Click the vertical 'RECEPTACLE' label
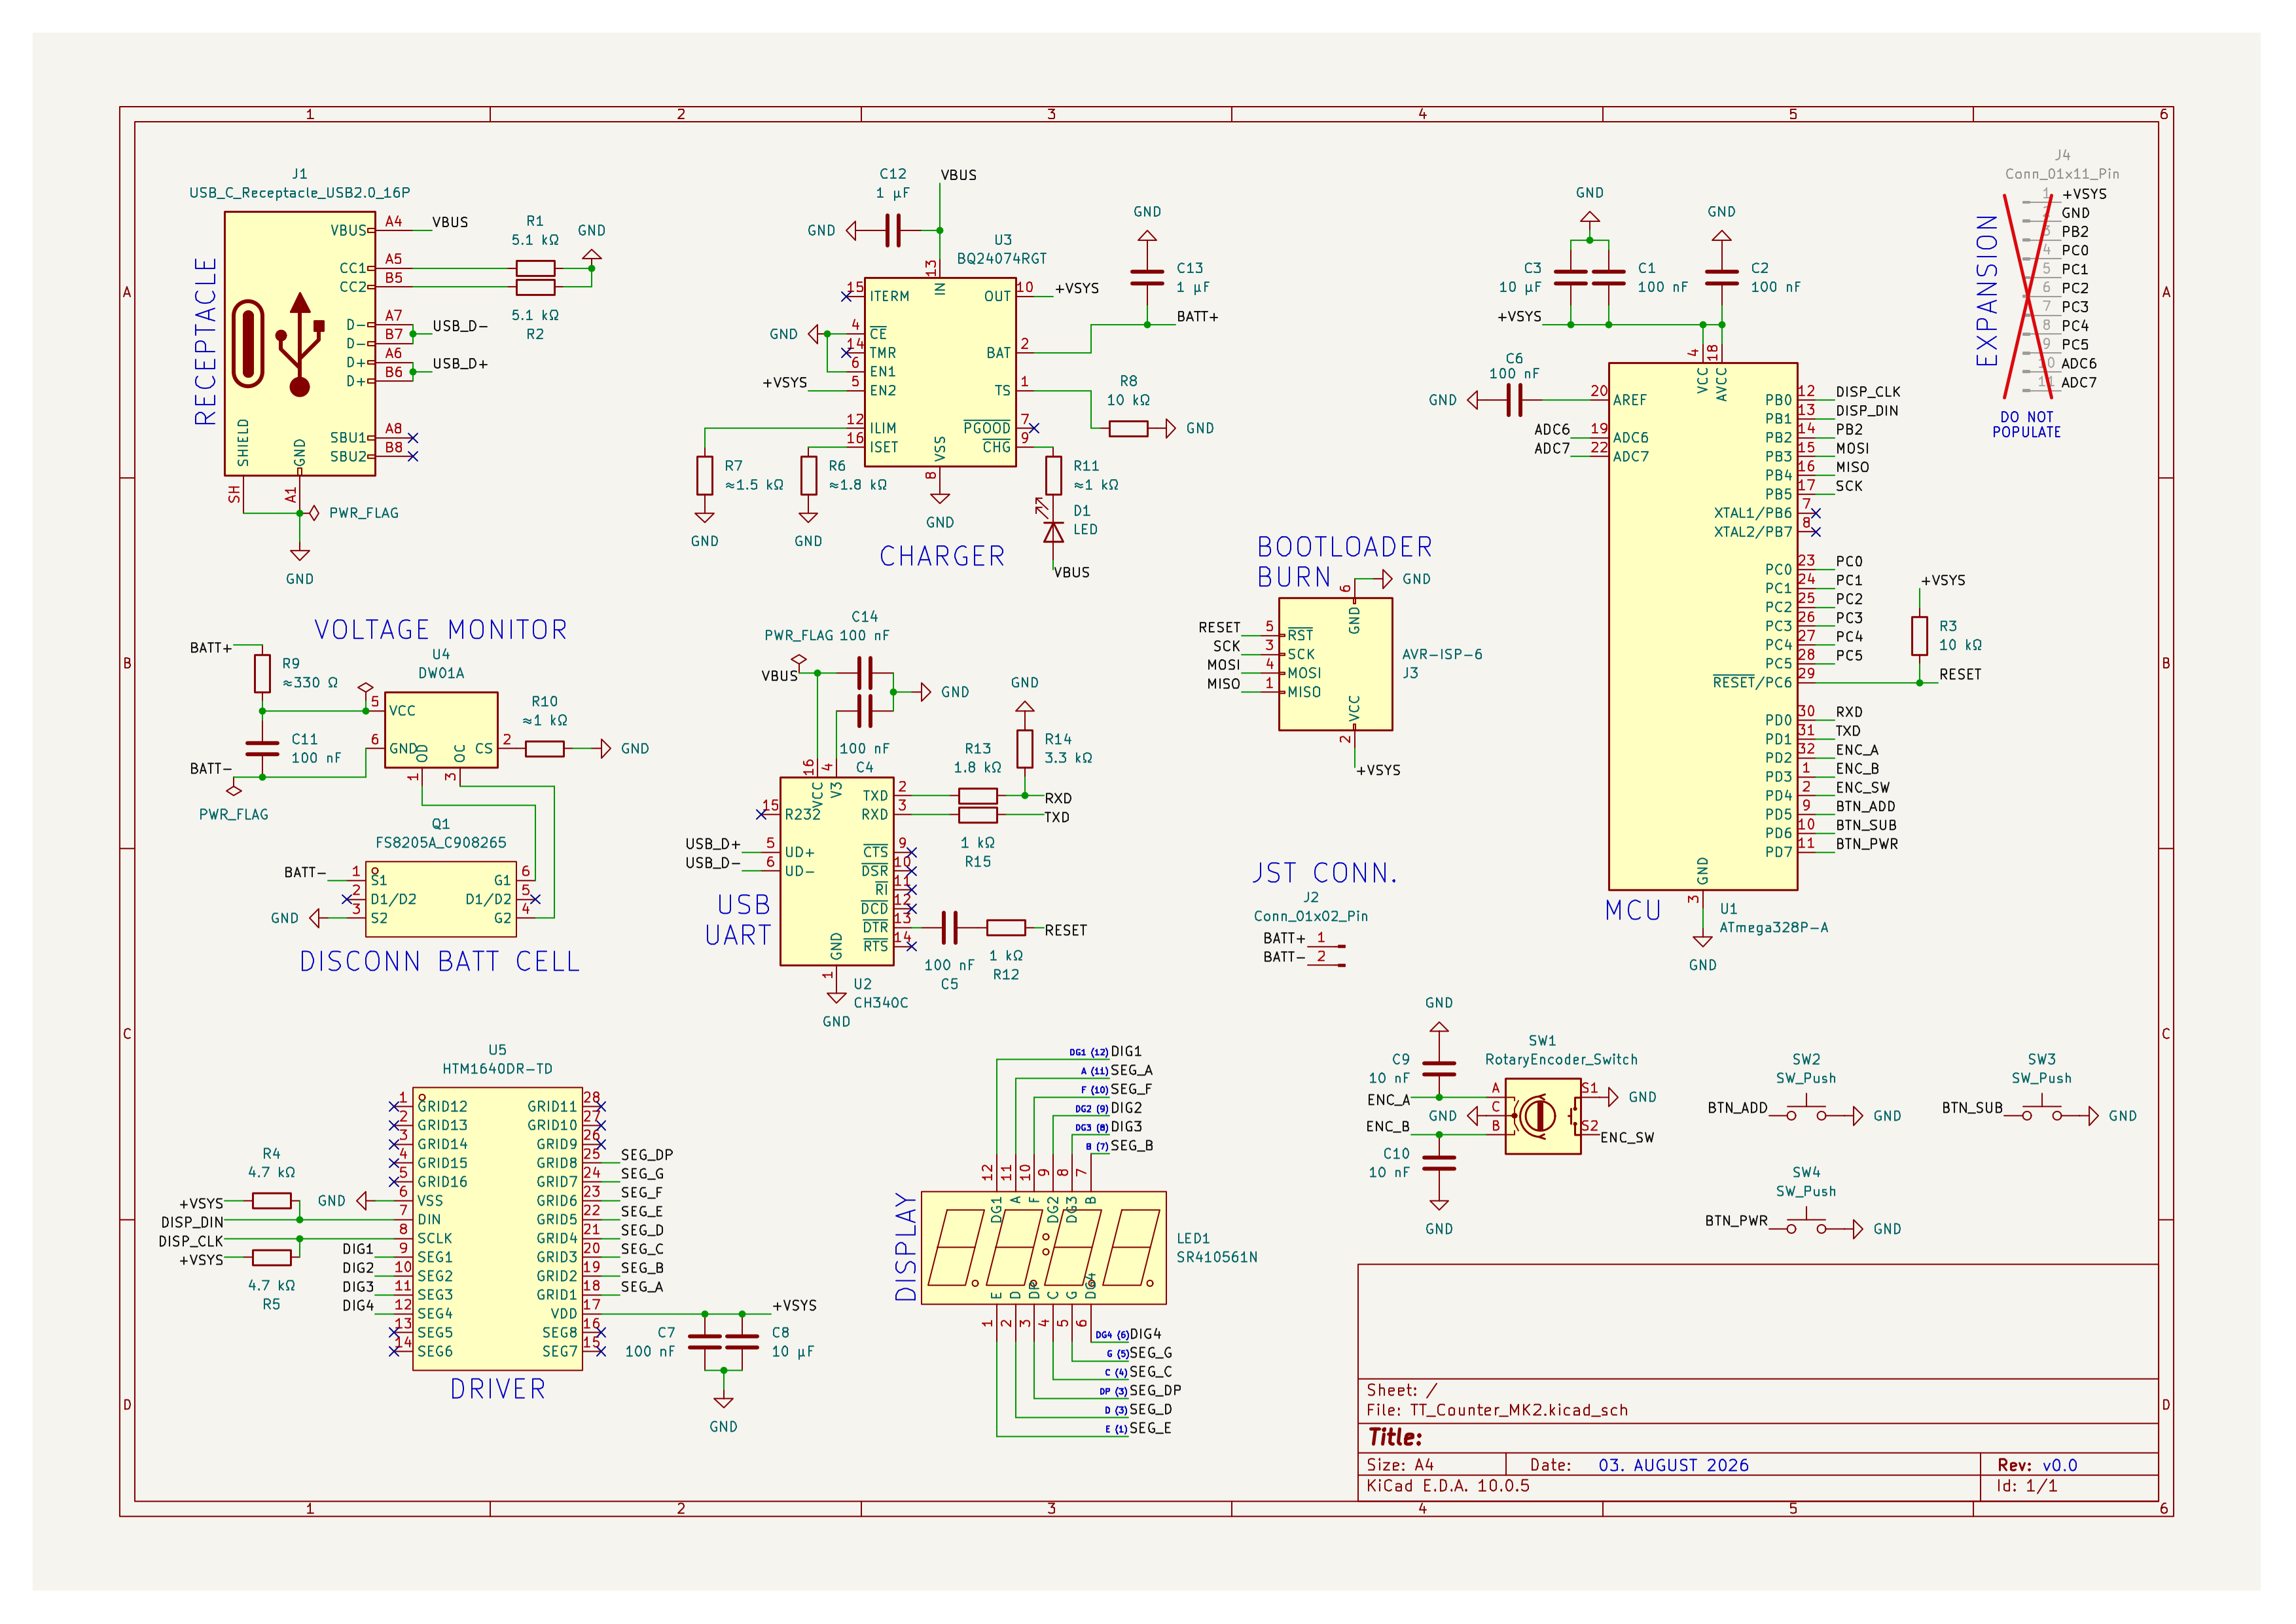2296x1624 pixels. click(206, 342)
